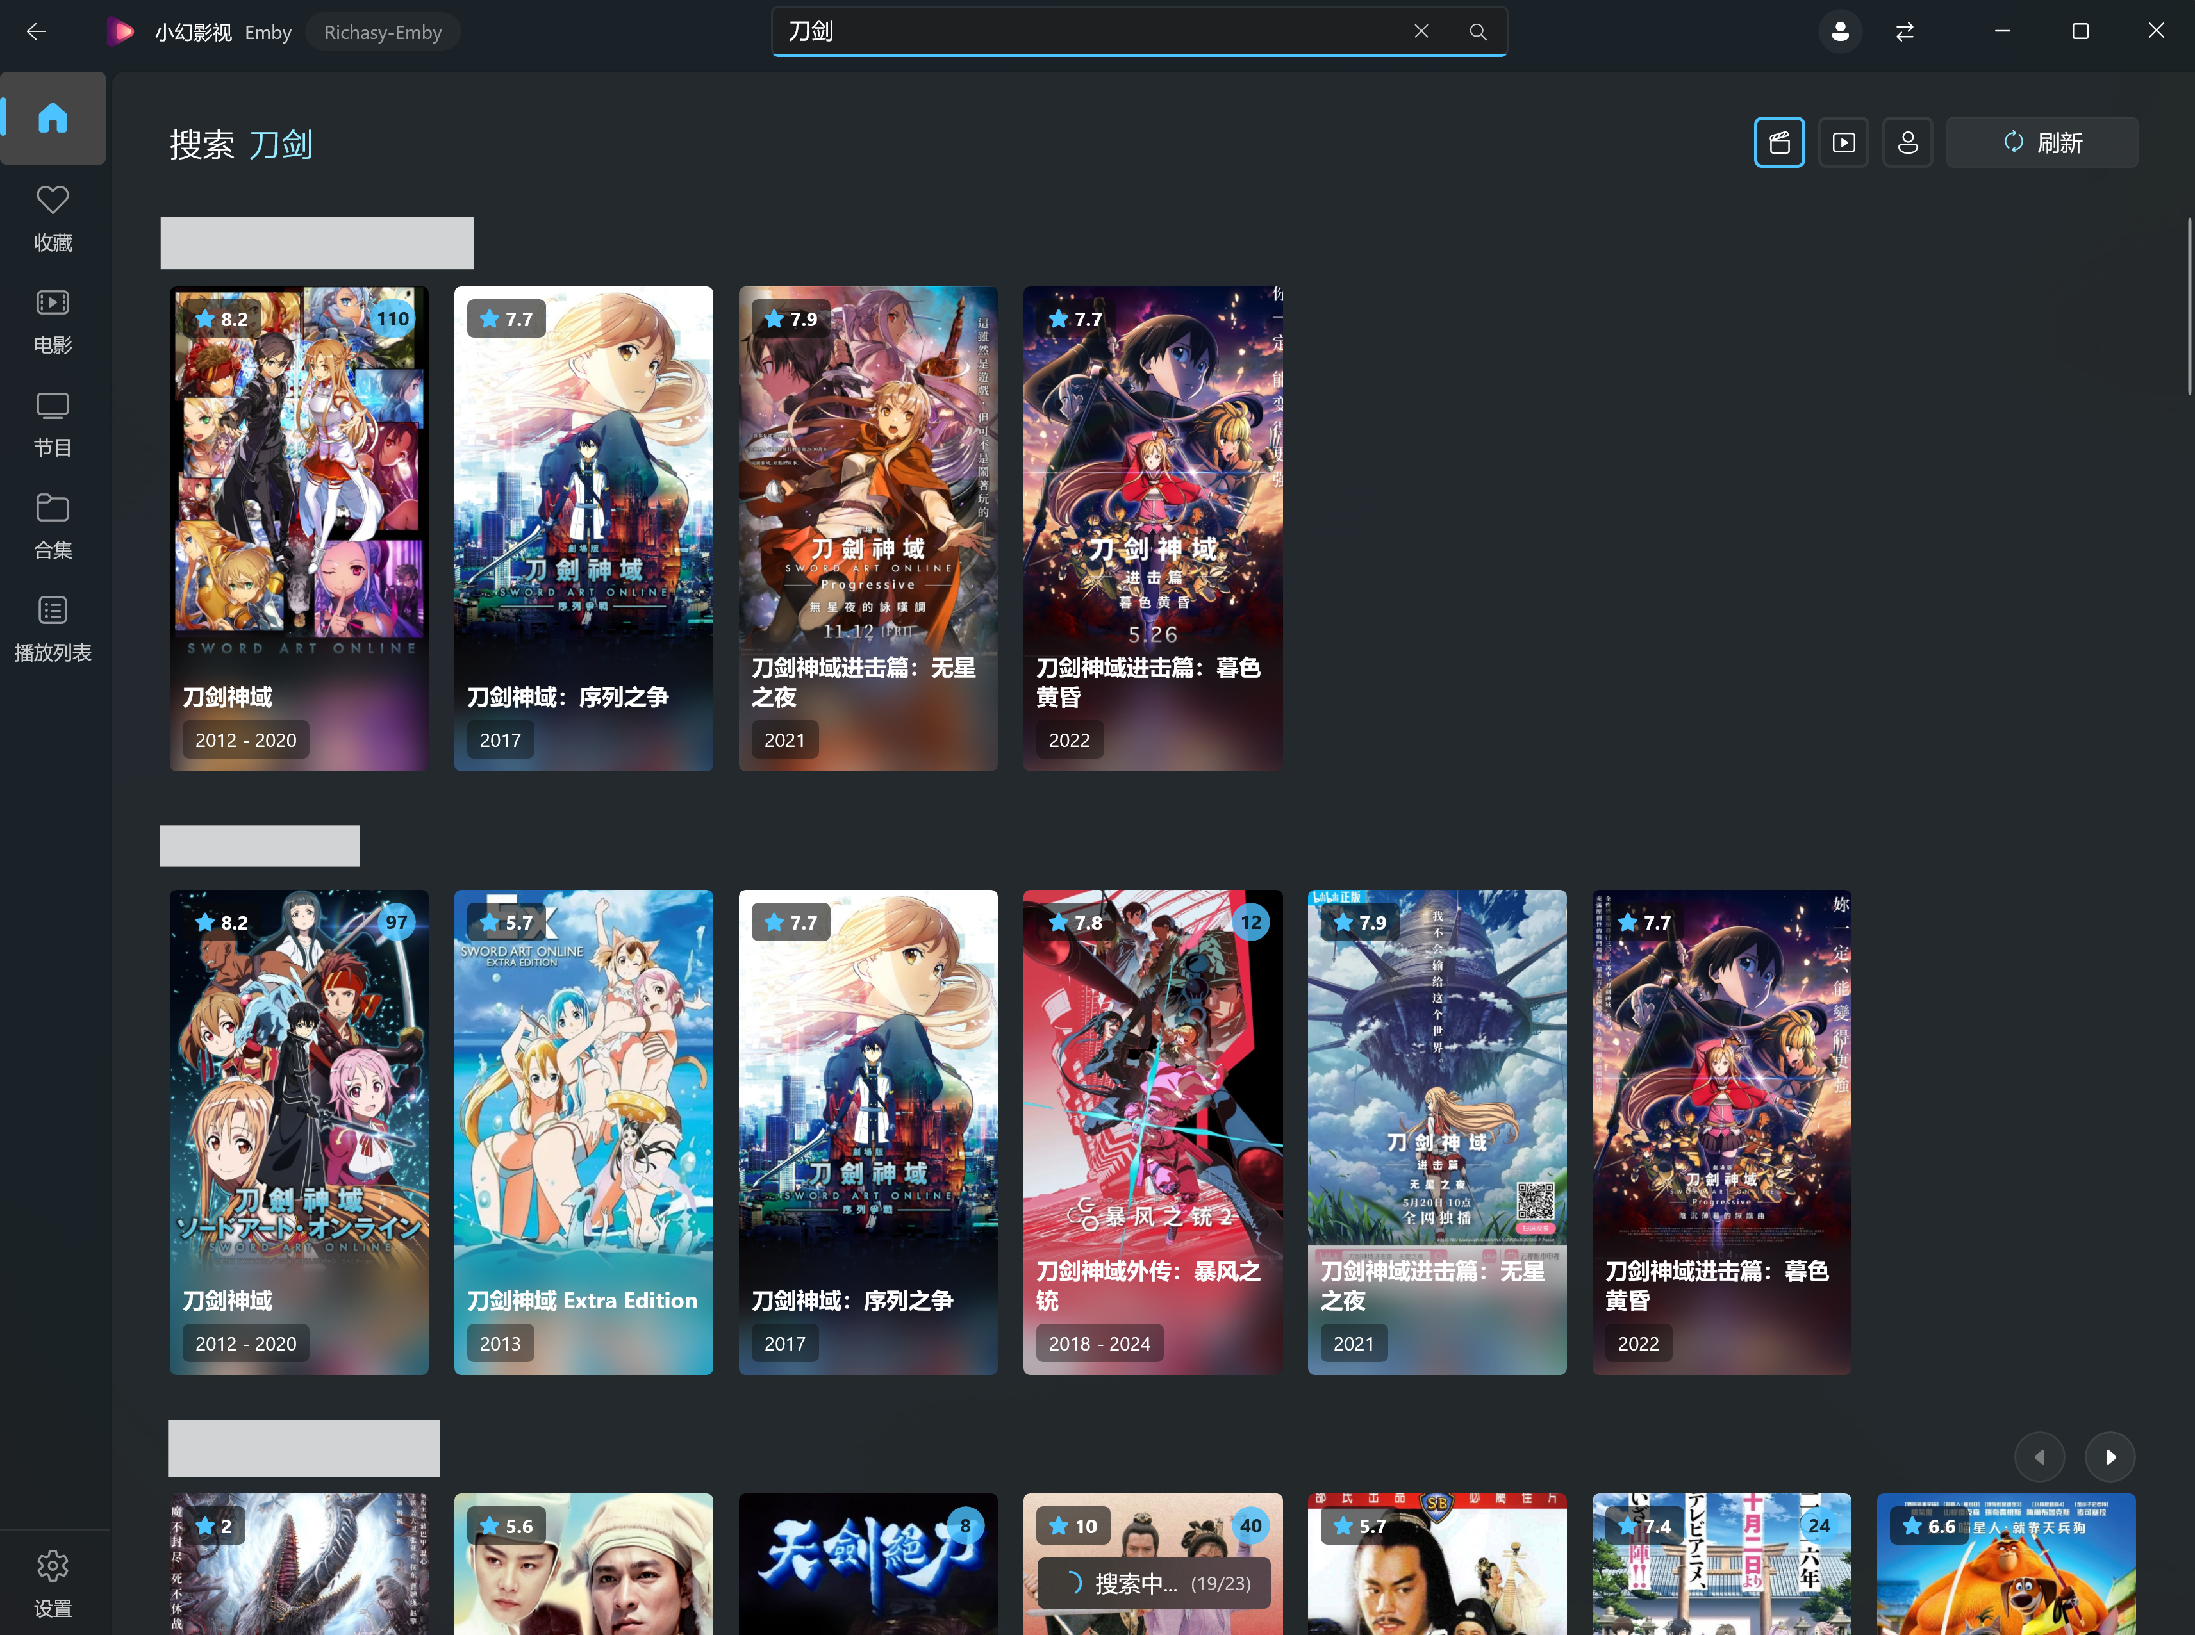
Task: Click the switch server arrows icon
Action: pyautogui.click(x=1905, y=31)
